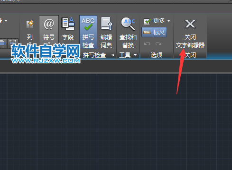Open the Columns (列) tool

30,30
